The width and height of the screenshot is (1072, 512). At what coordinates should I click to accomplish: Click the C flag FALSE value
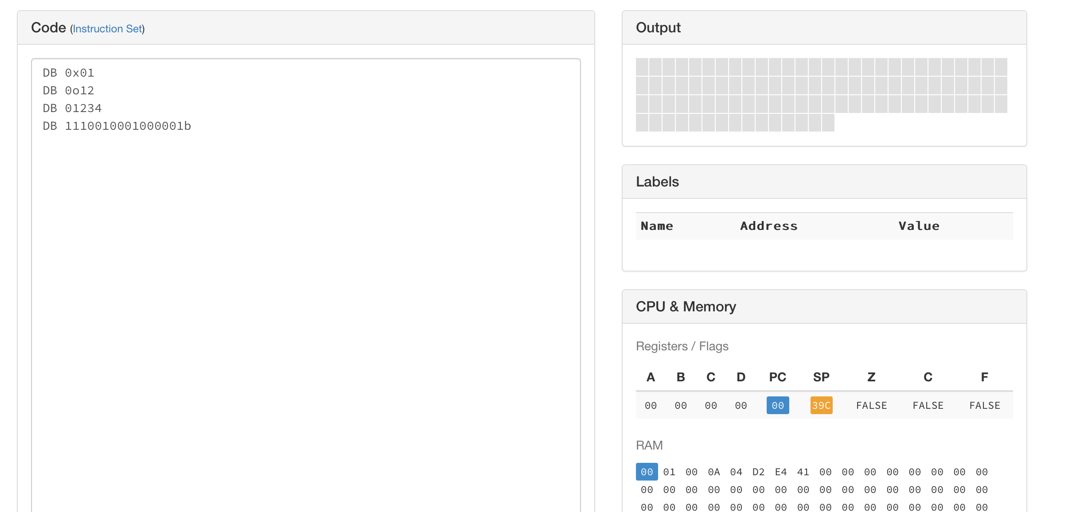928,405
